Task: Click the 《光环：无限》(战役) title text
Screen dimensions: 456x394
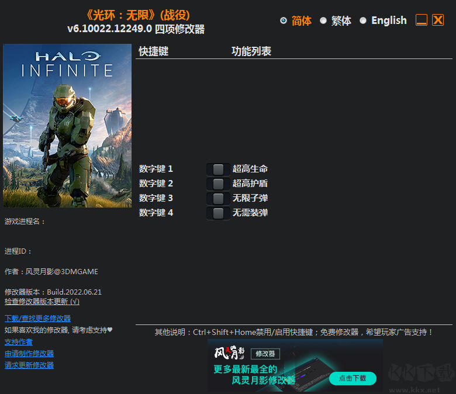Action: click(x=138, y=15)
